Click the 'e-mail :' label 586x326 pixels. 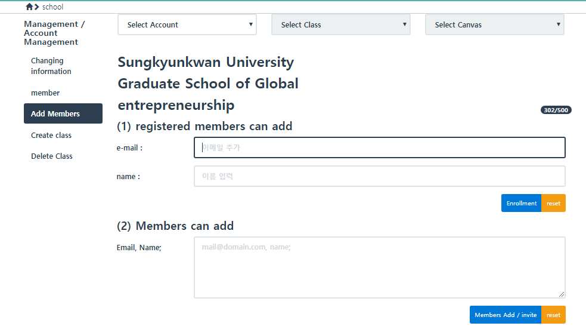coord(129,148)
